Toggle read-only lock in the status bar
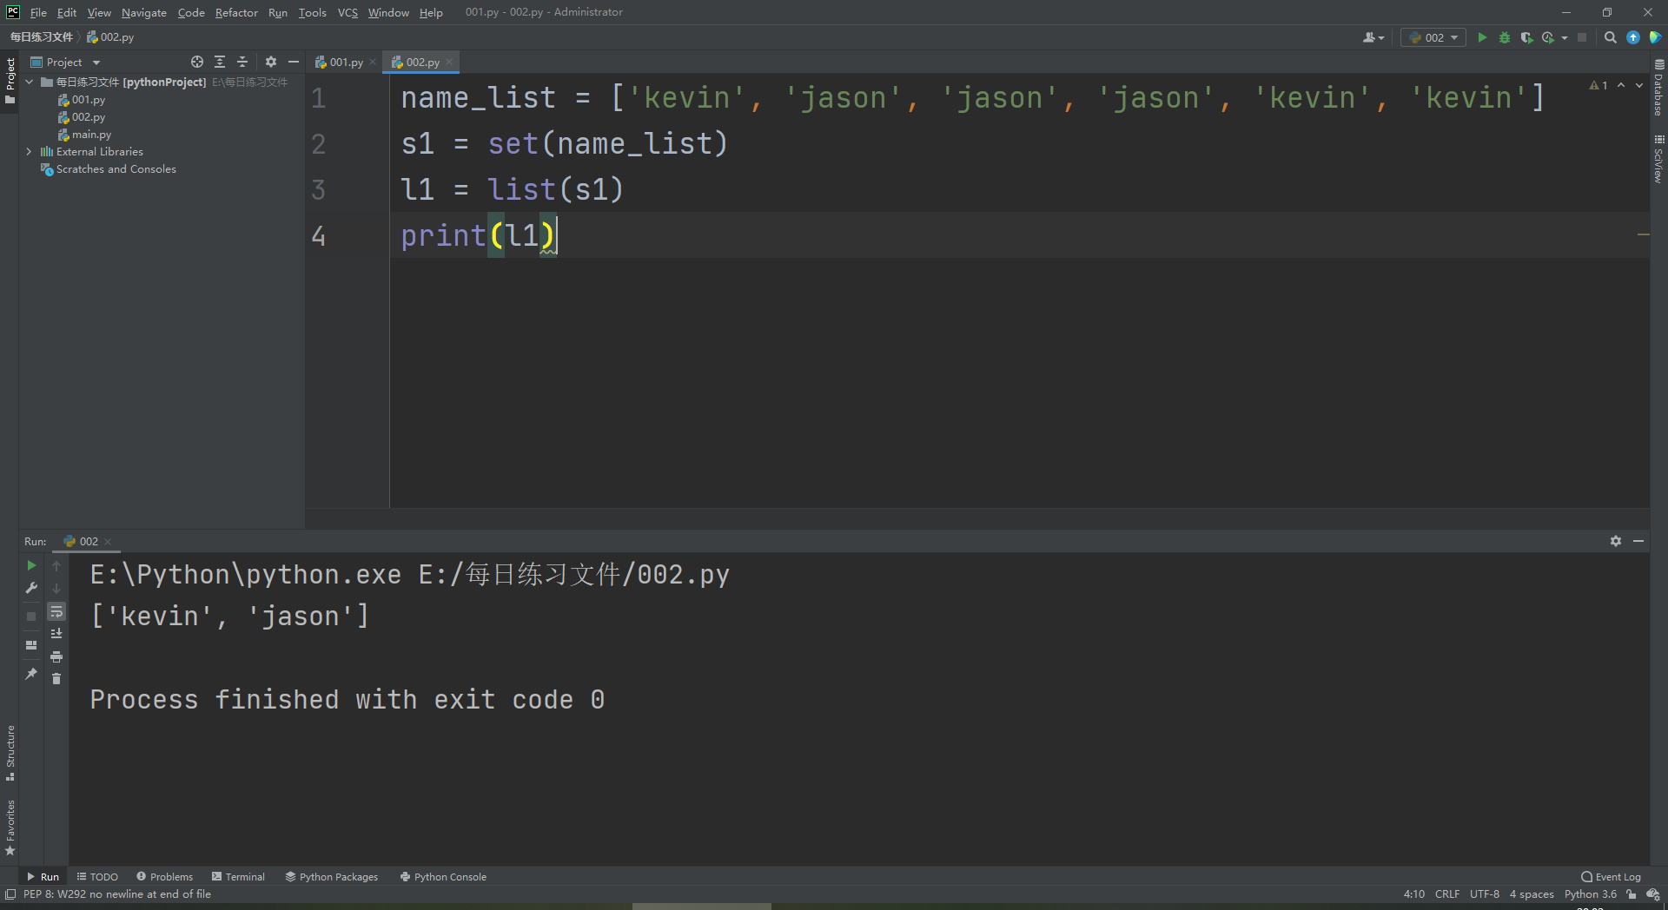The width and height of the screenshot is (1668, 910). pos(1632,894)
